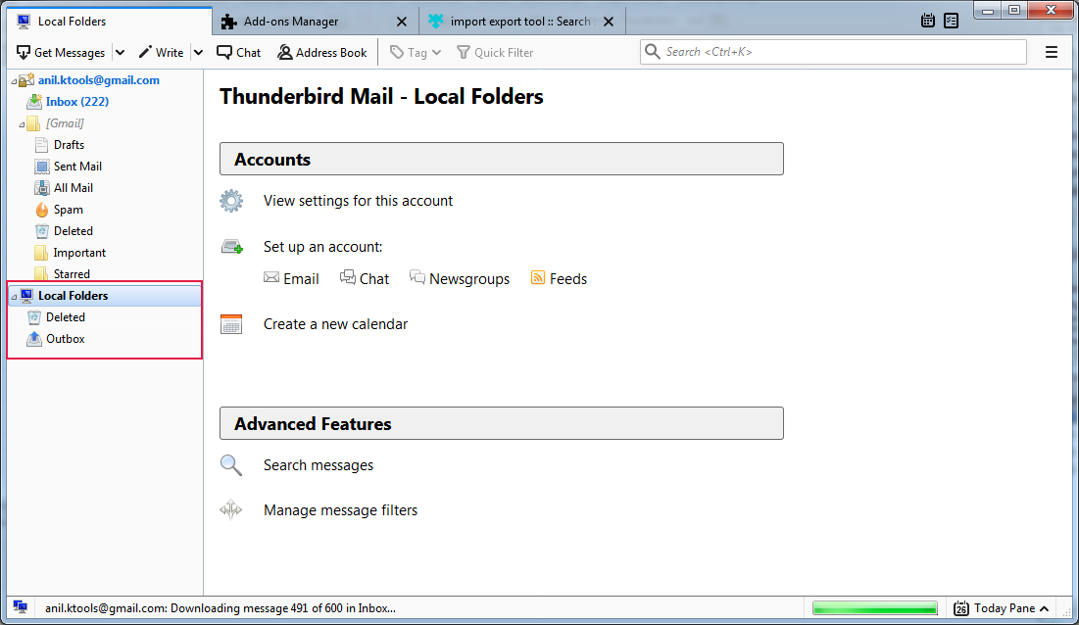Collapse the anil.ktools@gmail.com account tree
The height and width of the screenshot is (625, 1079).
[13, 81]
